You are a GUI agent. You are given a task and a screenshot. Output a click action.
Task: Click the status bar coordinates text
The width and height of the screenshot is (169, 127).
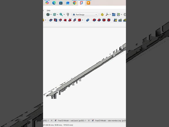(58, 125)
